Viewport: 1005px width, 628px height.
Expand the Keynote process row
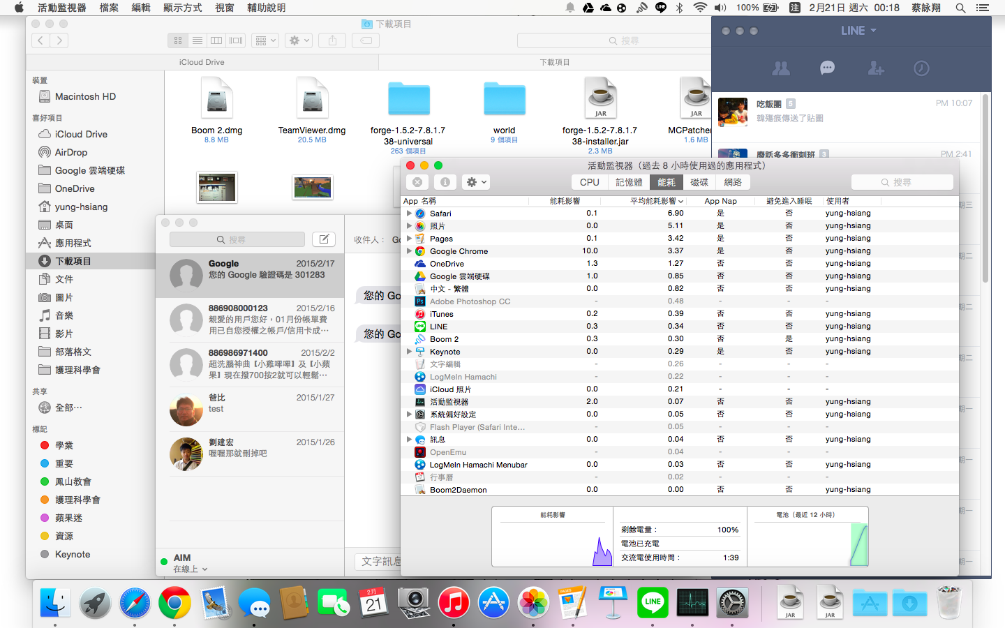[409, 352]
